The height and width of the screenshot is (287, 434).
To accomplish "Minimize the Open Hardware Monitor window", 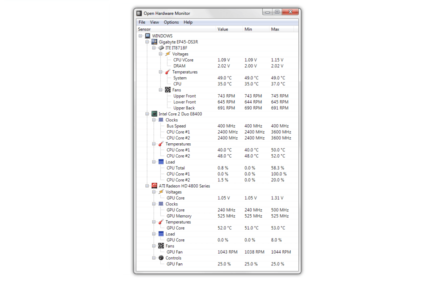I will (x=267, y=12).
